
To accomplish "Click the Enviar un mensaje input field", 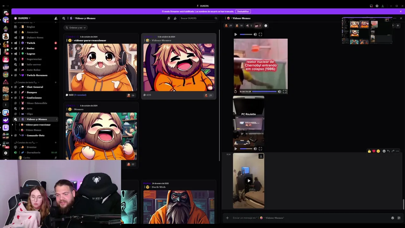I will coord(310,218).
